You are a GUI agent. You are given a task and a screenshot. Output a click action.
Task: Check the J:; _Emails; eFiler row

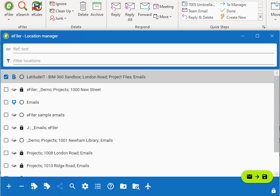(x=6, y=127)
